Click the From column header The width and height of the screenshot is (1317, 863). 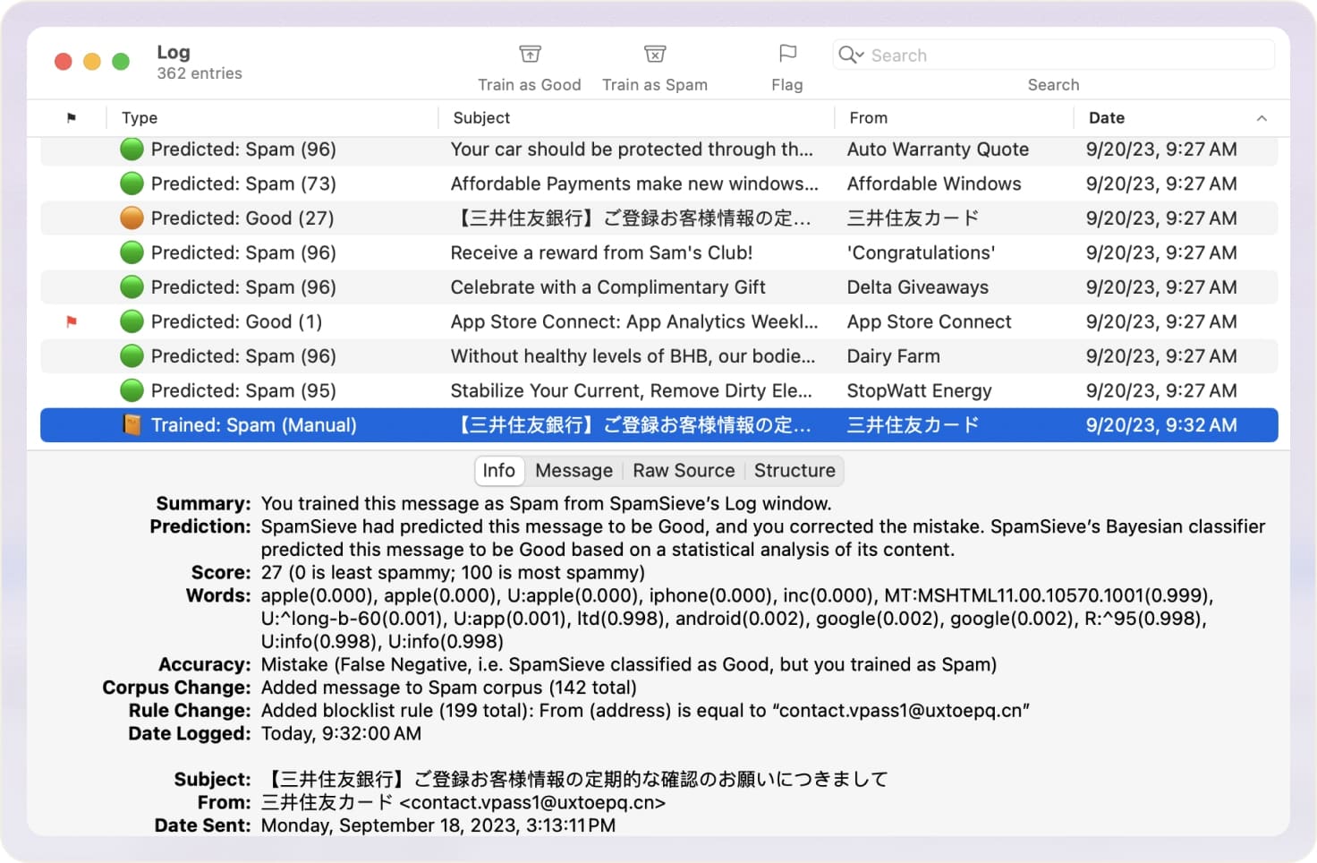point(867,117)
